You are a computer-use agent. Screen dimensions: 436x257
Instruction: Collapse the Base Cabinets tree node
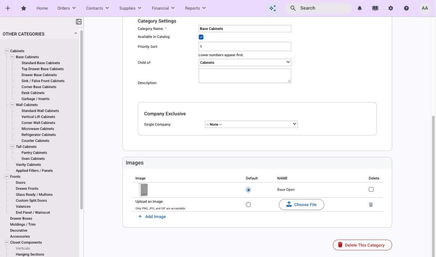tap(12, 57)
